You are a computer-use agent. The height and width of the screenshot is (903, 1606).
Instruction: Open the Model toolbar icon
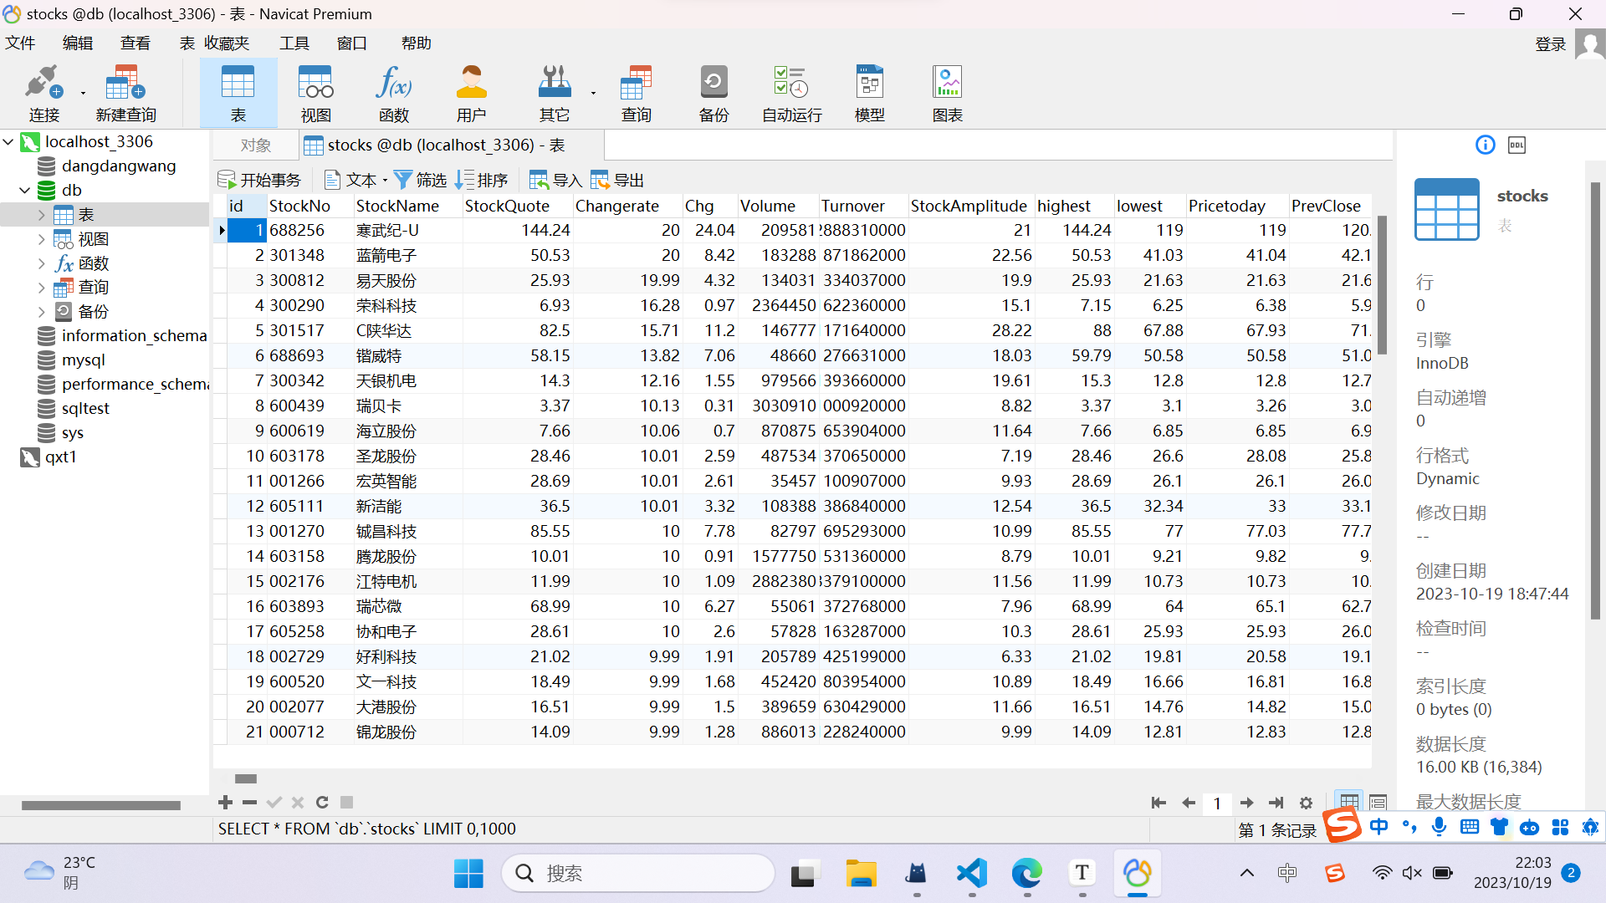coord(869,84)
